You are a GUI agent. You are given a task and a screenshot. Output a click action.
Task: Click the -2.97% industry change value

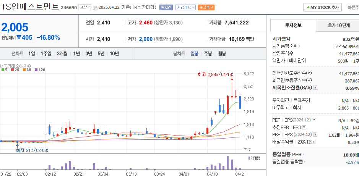pyautogui.click(x=353, y=162)
